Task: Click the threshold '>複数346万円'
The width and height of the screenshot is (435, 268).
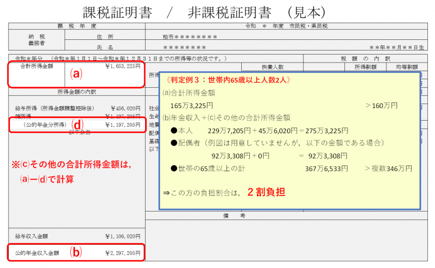Action: [x=388, y=169]
